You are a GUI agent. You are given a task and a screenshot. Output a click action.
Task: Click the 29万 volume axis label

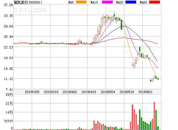(x=9, y=95)
